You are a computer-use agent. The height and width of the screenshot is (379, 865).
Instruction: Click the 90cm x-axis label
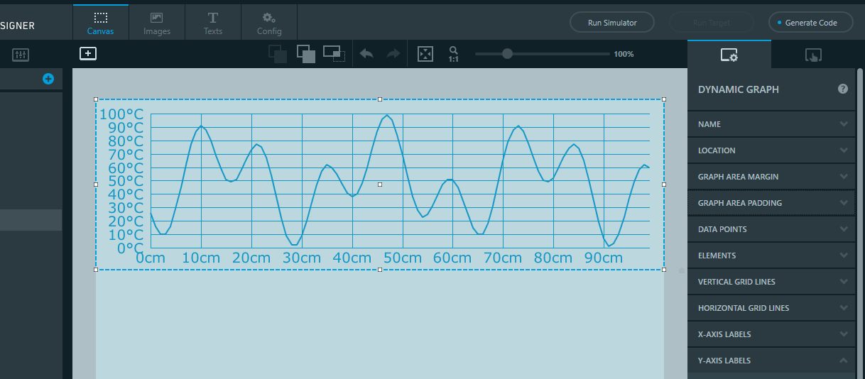[x=604, y=258]
